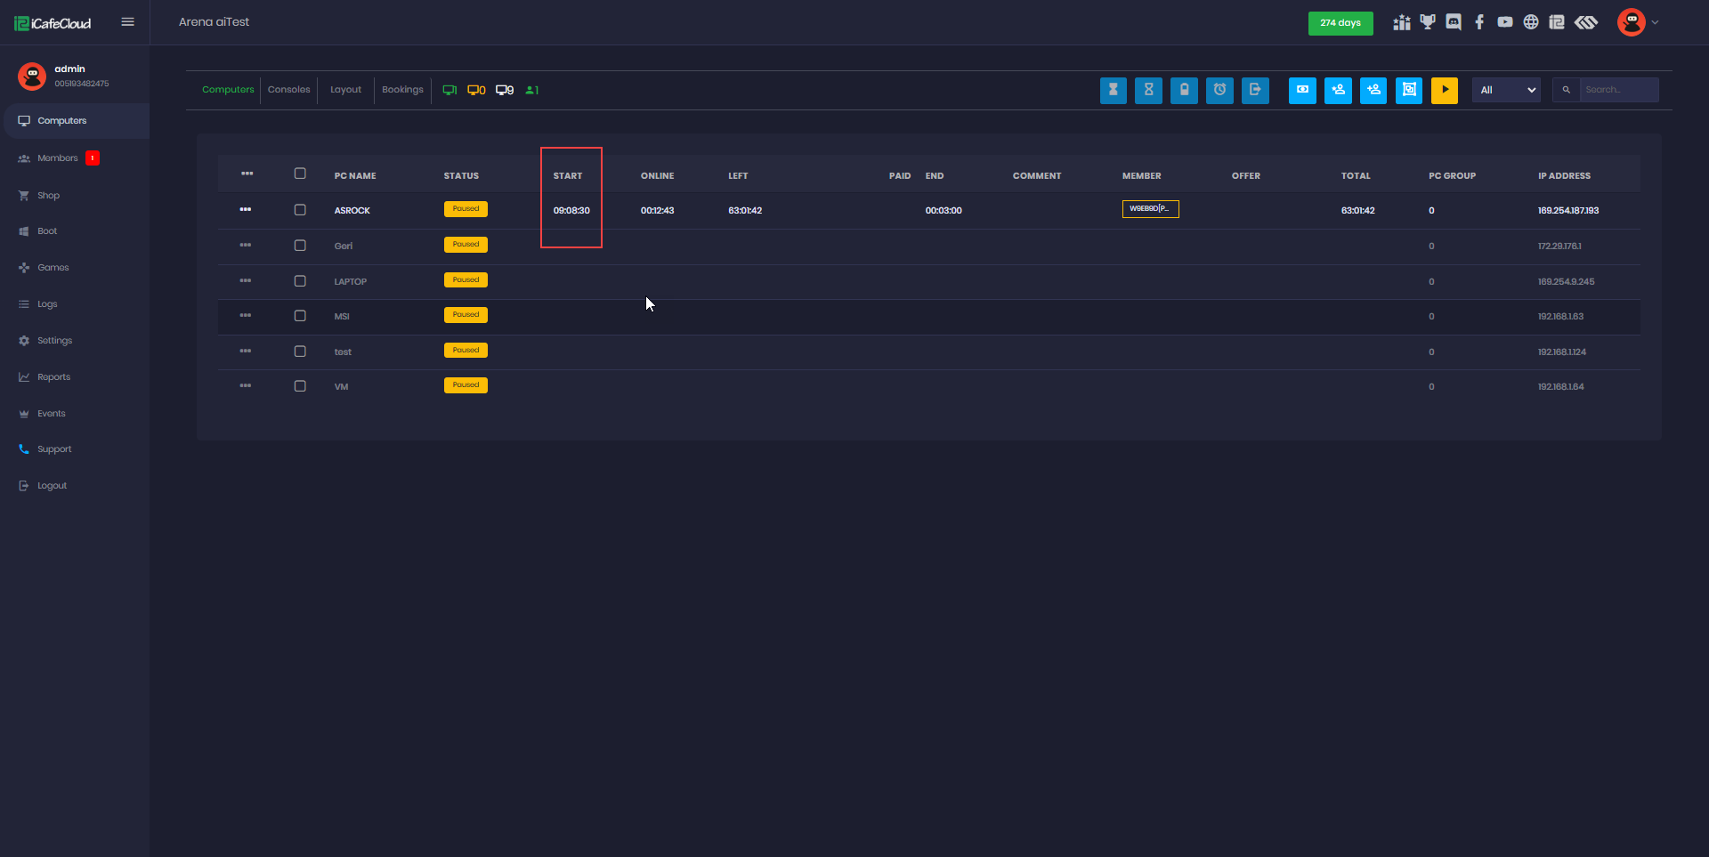This screenshot has width=1709, height=857.
Task: Click the green 274 days button
Action: click(1340, 23)
